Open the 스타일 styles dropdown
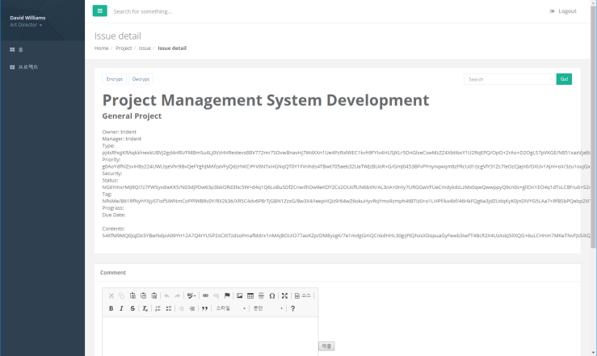The width and height of the screenshot is (597, 356). 229,308
